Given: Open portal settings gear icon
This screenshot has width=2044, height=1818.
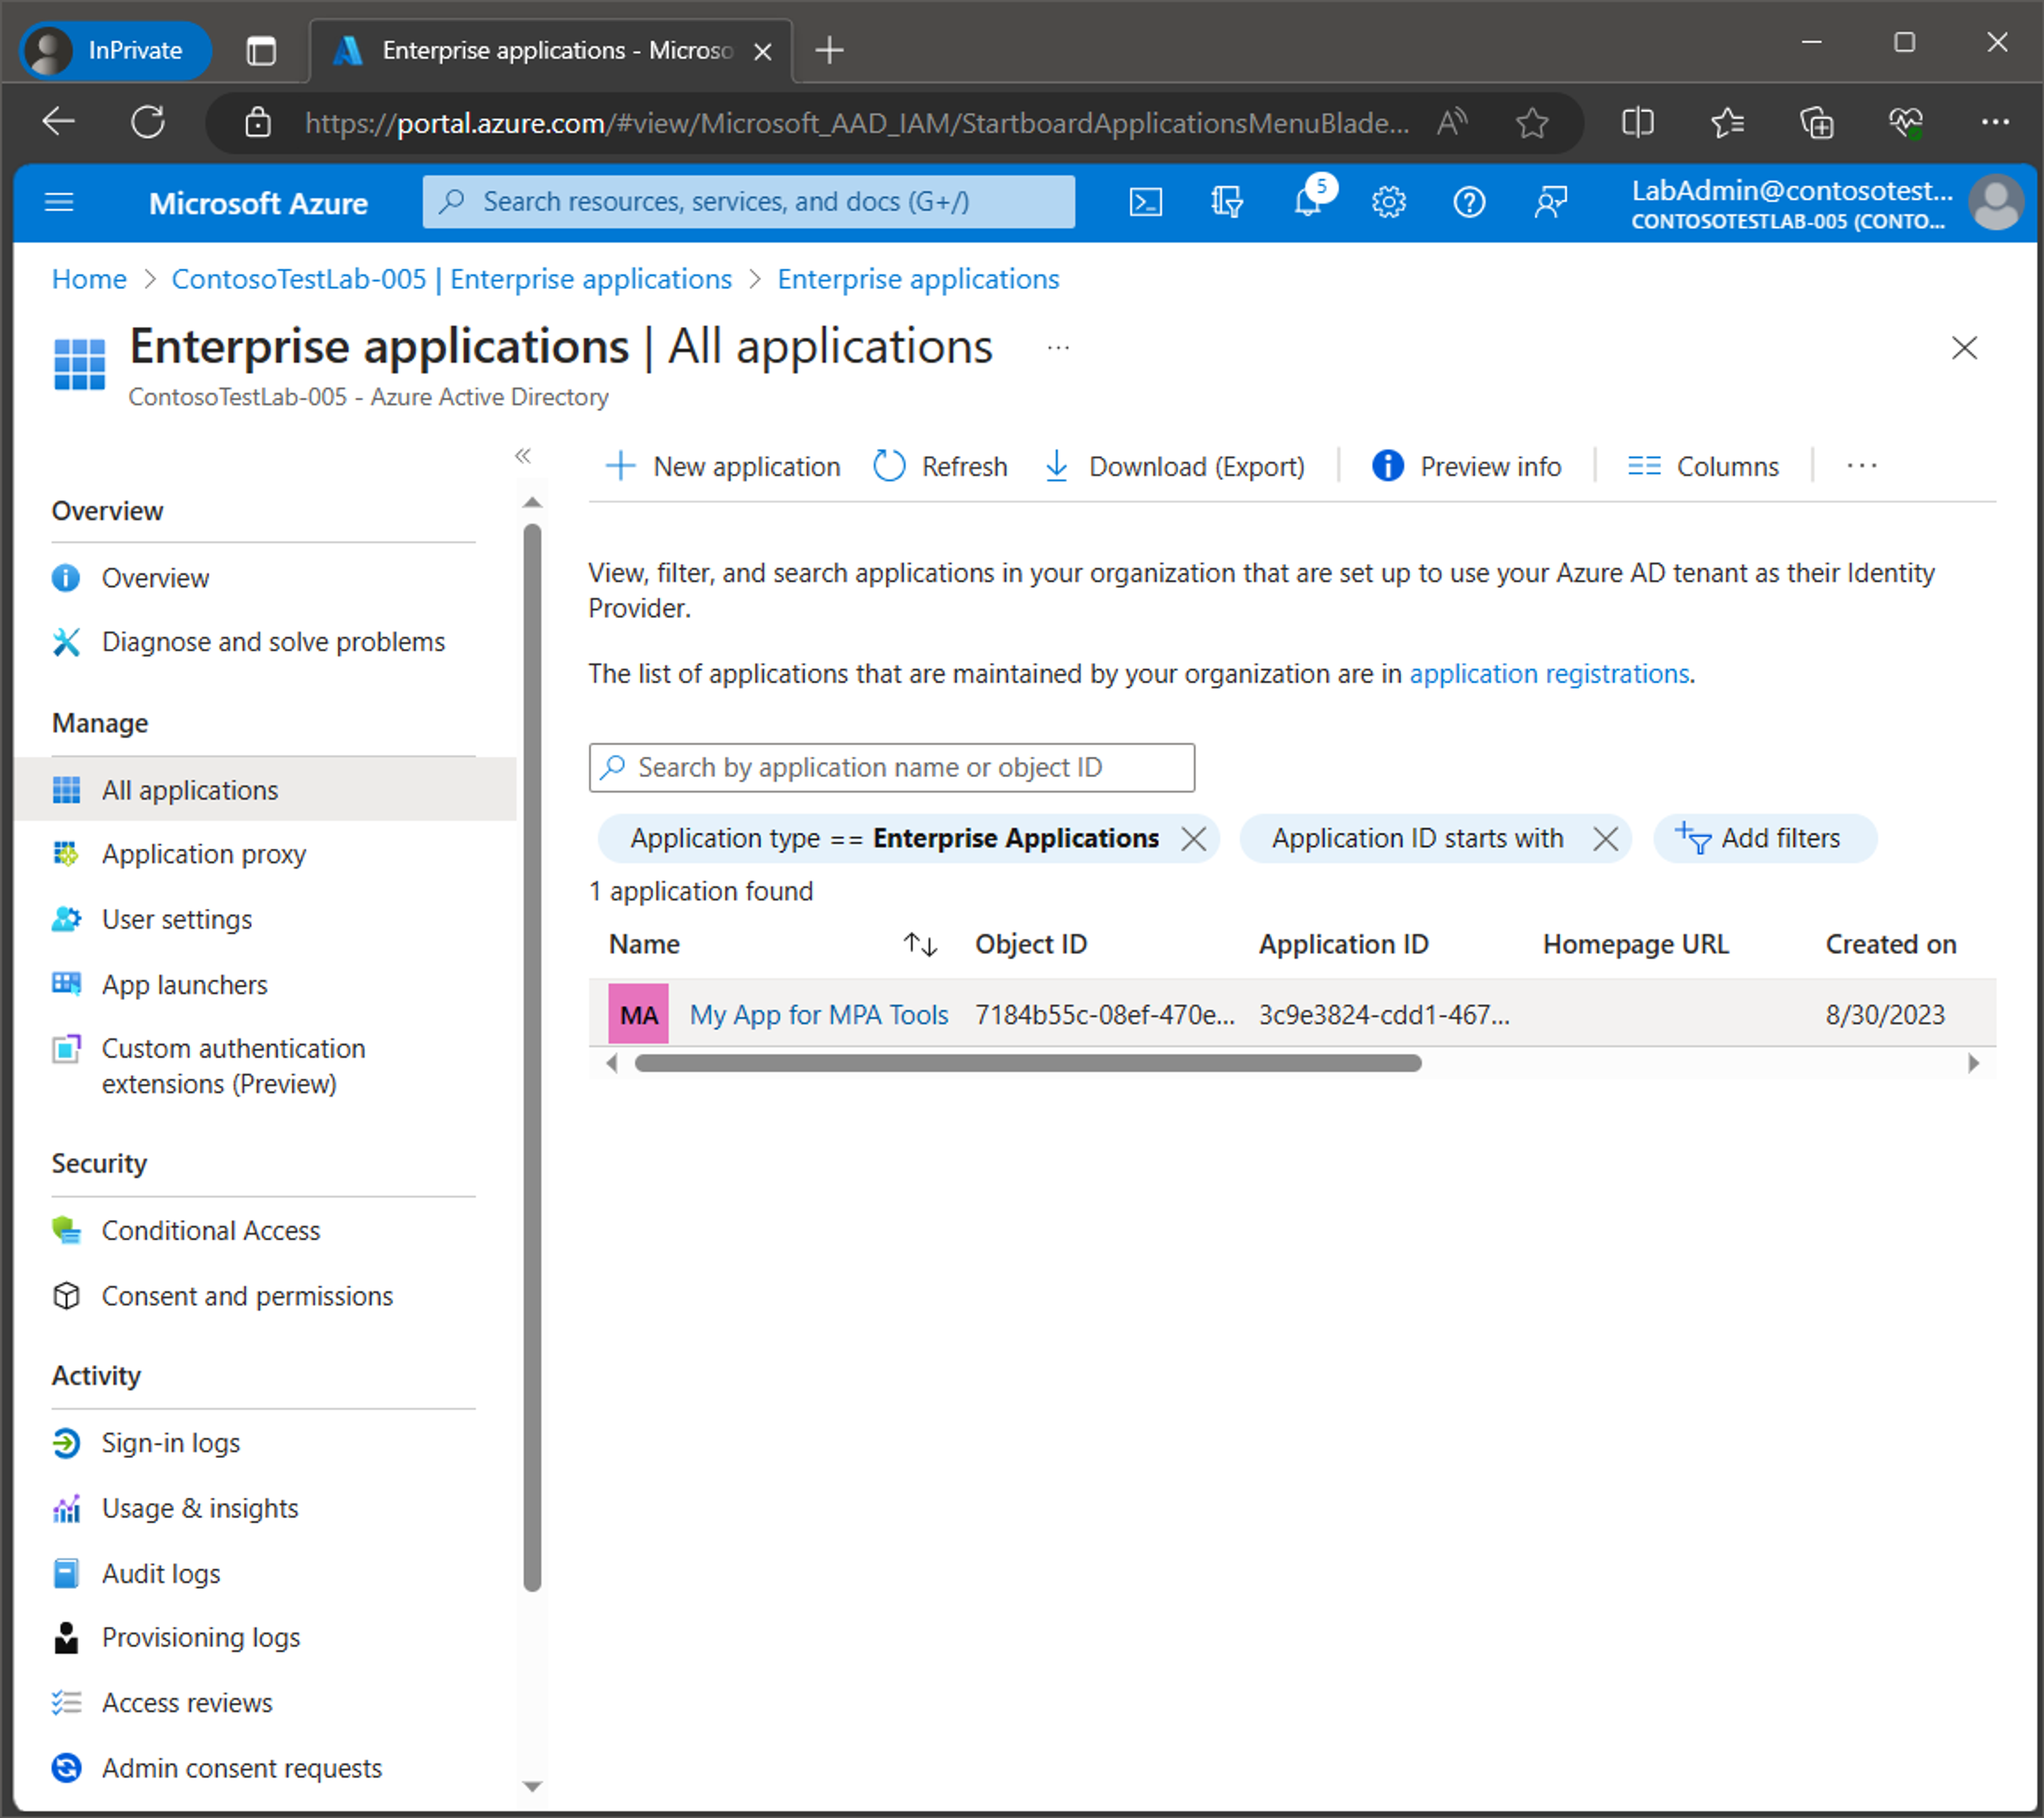Looking at the screenshot, I should (1388, 203).
